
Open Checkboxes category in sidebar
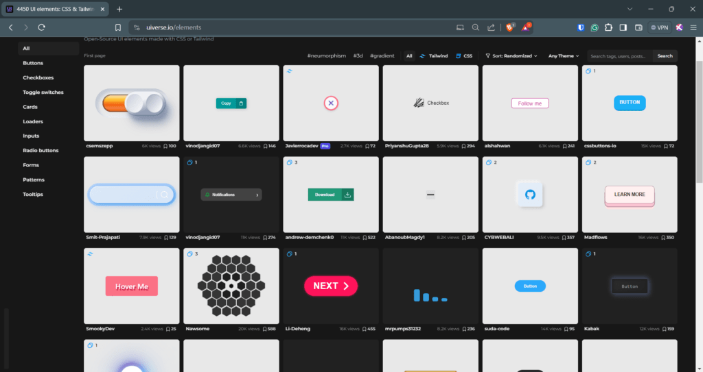pyautogui.click(x=38, y=77)
